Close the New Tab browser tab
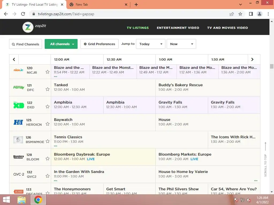 coord(126,5)
